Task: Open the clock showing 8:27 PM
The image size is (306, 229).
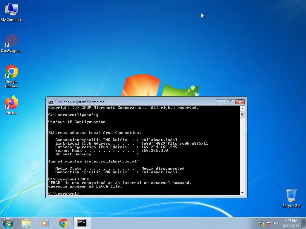Action: 291,223
